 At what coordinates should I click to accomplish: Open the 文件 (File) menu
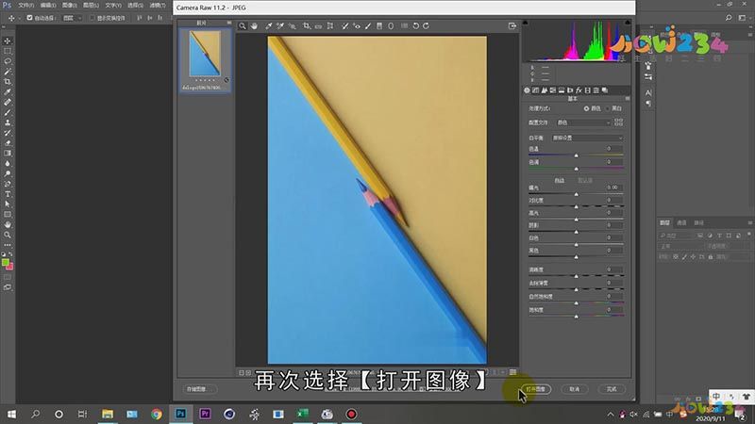(x=26, y=6)
